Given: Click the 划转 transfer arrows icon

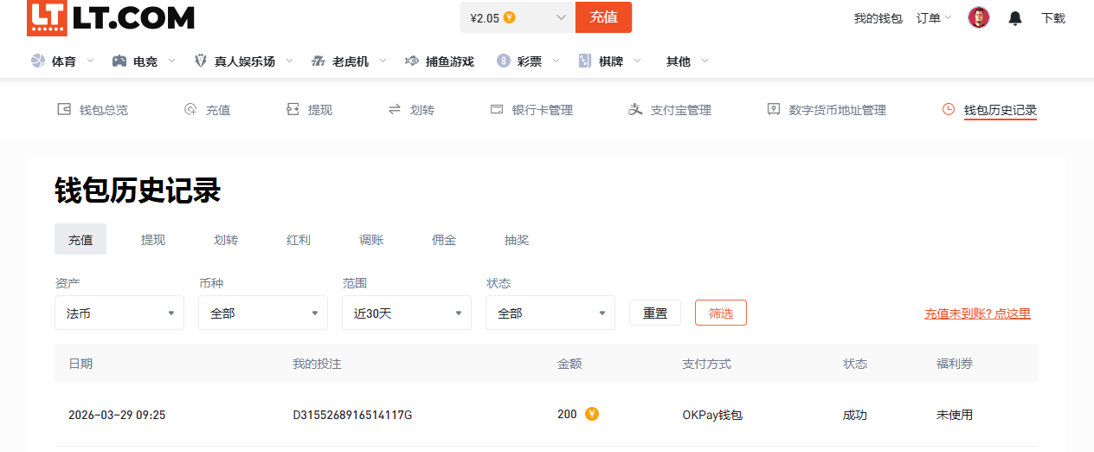Looking at the screenshot, I should coord(395,110).
